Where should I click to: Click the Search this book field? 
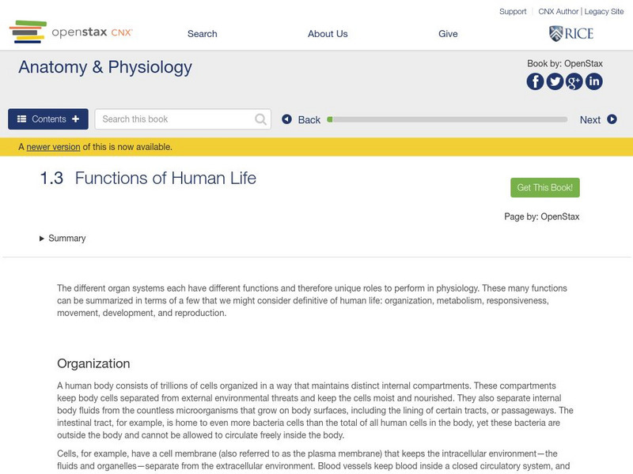pyautogui.click(x=174, y=119)
